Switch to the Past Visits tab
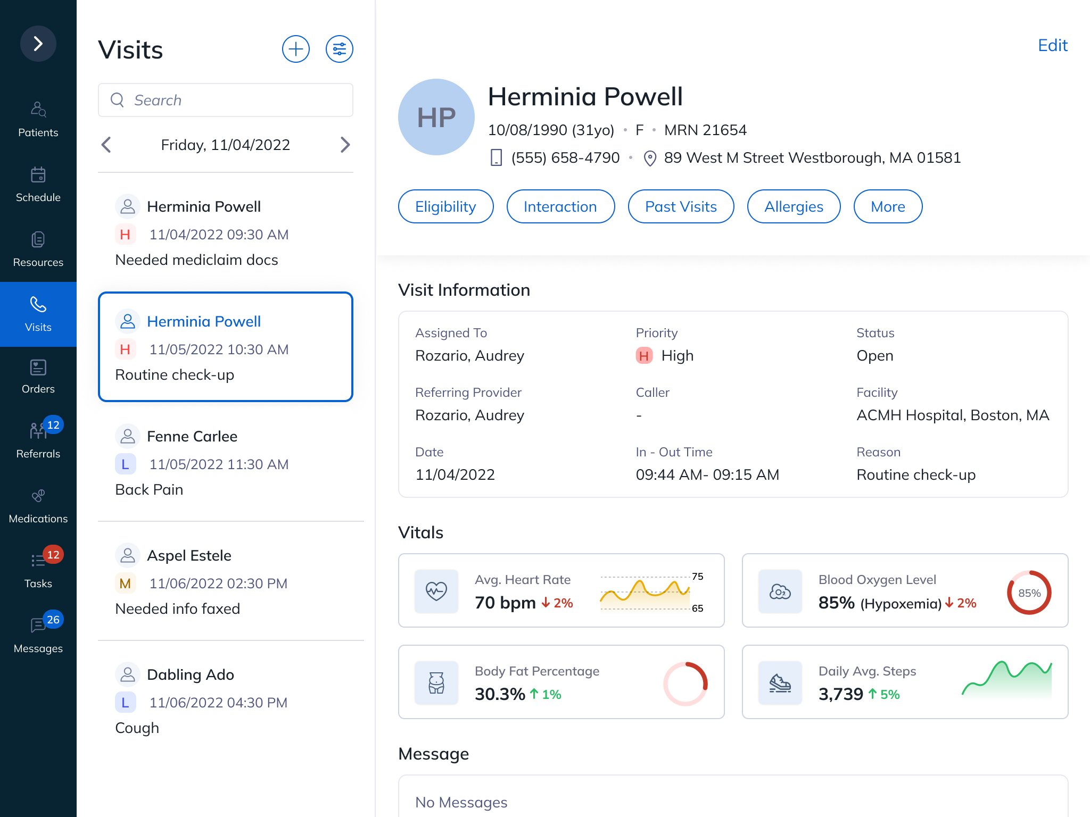The width and height of the screenshot is (1090, 817). click(x=681, y=206)
